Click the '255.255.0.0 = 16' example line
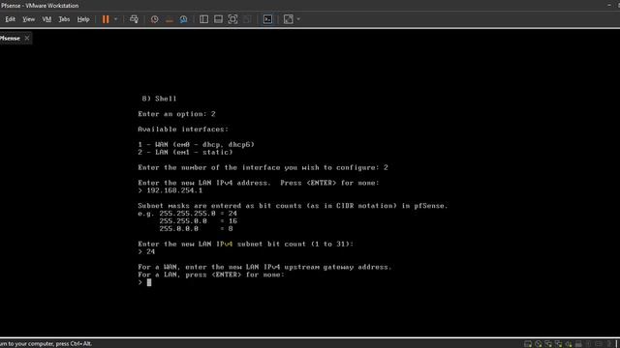Viewport: 620px width, 348px height. pos(198,221)
